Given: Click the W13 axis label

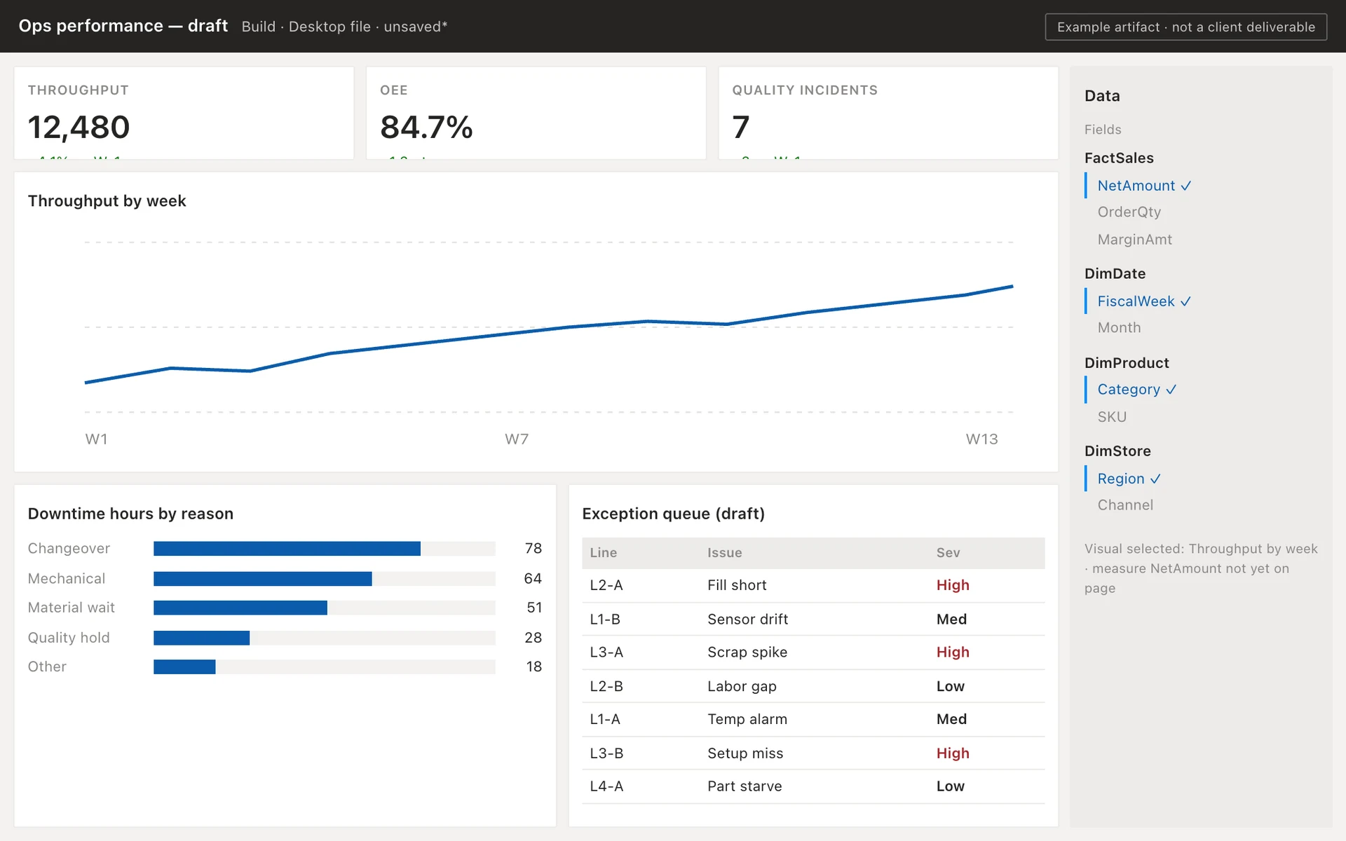Looking at the screenshot, I should pyautogui.click(x=981, y=439).
